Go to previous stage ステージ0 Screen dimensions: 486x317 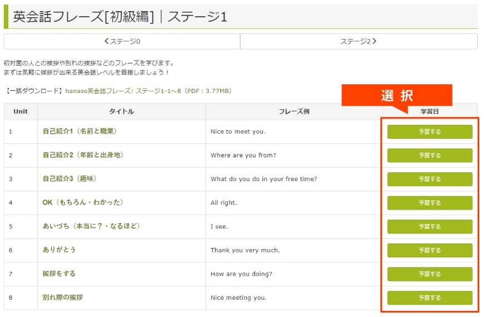pos(122,41)
